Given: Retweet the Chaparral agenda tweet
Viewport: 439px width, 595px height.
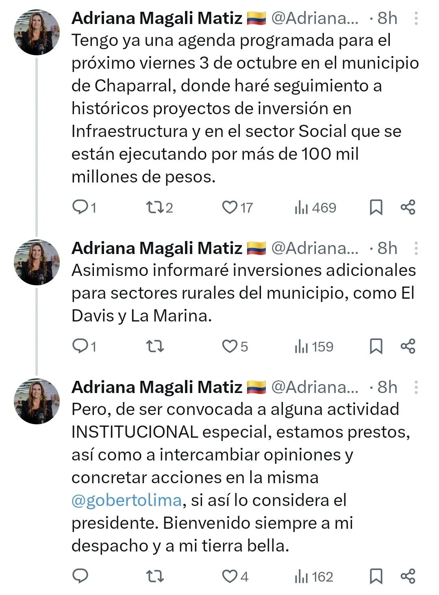Looking at the screenshot, I should [x=154, y=207].
